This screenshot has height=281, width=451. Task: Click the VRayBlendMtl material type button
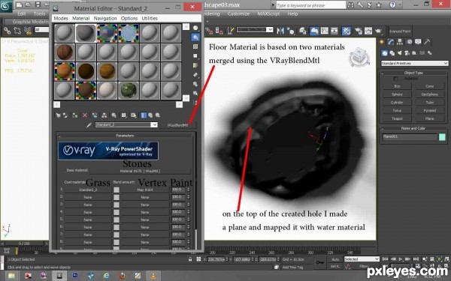(x=177, y=125)
